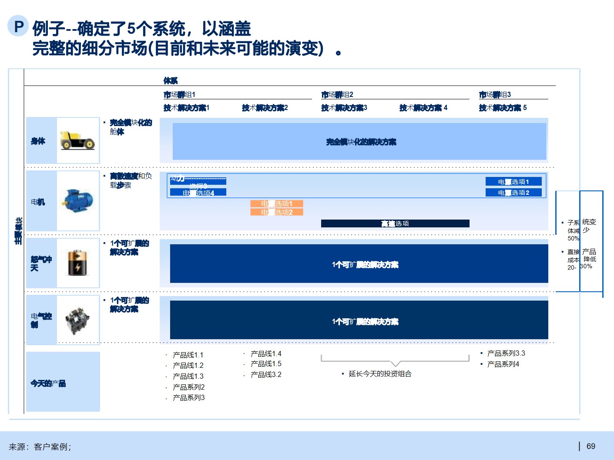Screen dimensions: 614x460
Task: Click the electrical contactor image
Action: coord(78,320)
